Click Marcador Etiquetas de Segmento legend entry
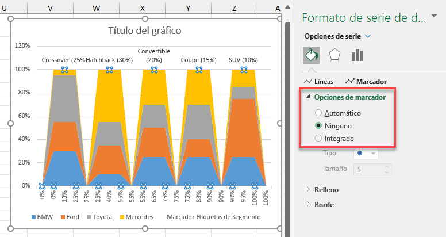This screenshot has height=237, width=446. pyautogui.click(x=214, y=217)
